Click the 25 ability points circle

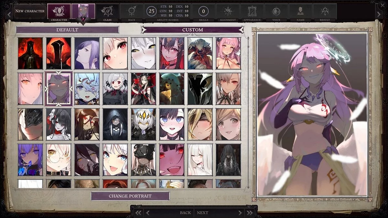151,11
